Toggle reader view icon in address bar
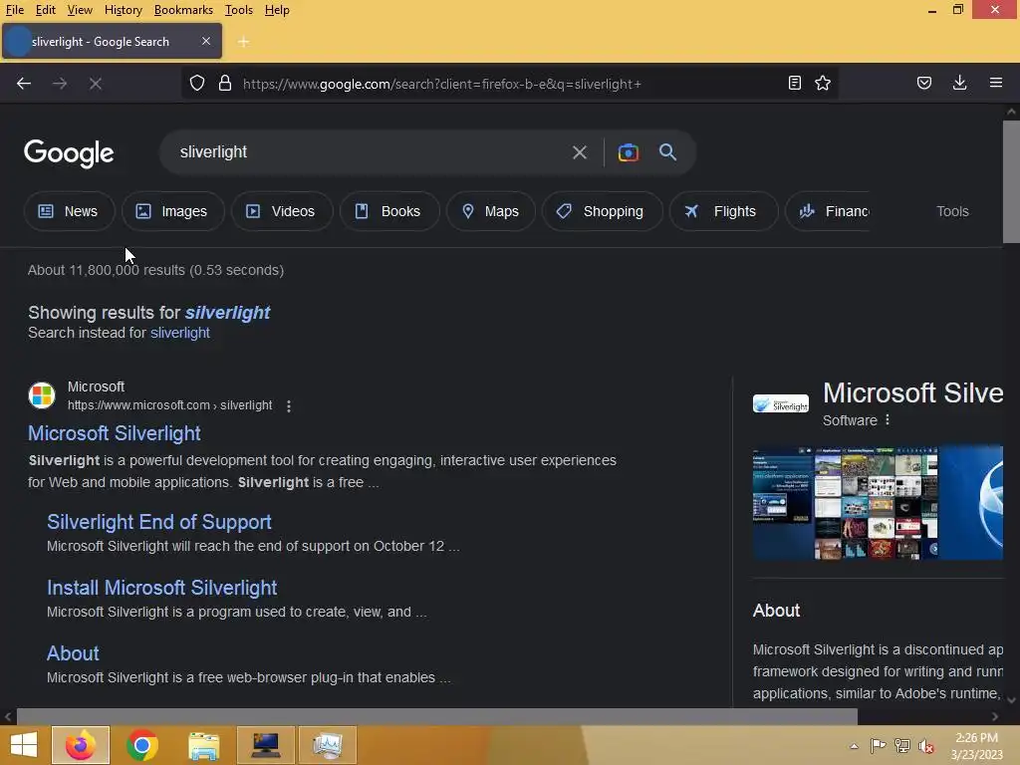Viewport: 1020px width, 765px height. [794, 83]
